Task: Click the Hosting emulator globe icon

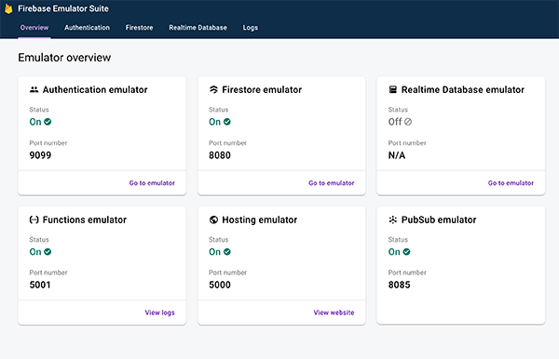Action: tap(213, 219)
